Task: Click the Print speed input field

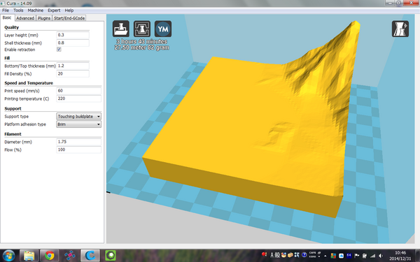Action: pyautogui.click(x=78, y=91)
